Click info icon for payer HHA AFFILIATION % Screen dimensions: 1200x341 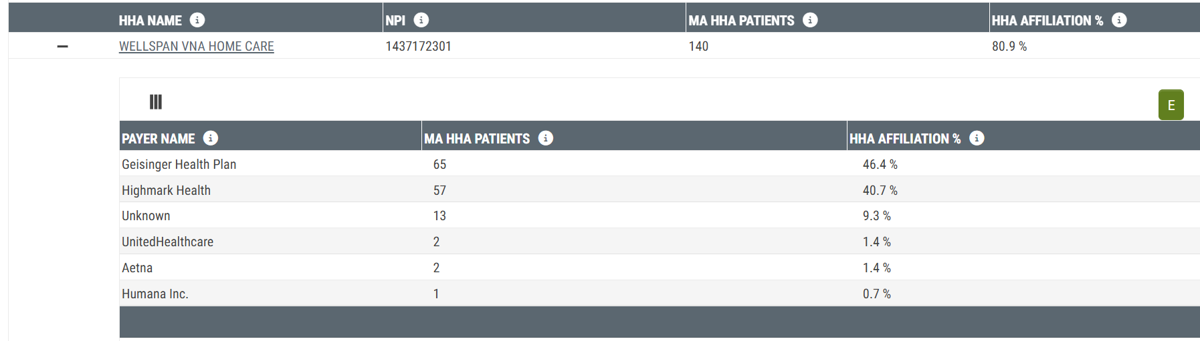tap(977, 138)
